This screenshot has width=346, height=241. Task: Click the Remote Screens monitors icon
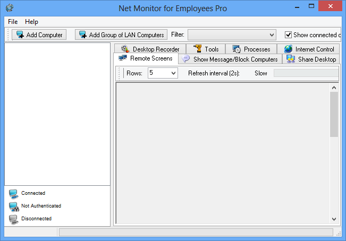click(x=123, y=58)
